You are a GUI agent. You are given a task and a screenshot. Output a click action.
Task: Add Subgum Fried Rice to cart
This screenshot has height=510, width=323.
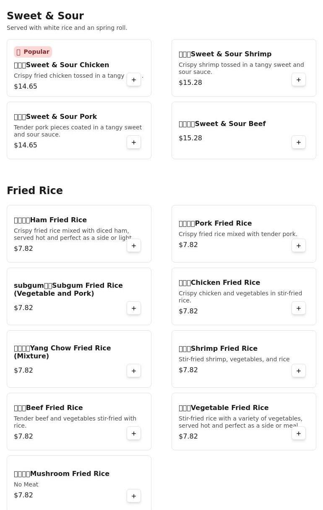pos(134,308)
